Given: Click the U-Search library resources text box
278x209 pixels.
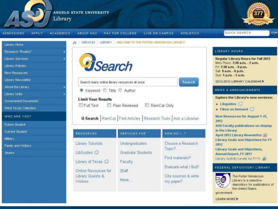Looking at the screenshot, I should coord(128,82).
